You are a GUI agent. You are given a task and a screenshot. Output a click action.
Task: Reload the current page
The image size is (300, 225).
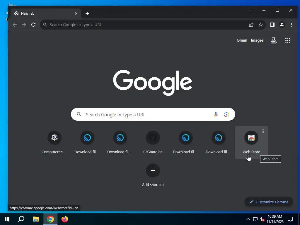point(33,25)
